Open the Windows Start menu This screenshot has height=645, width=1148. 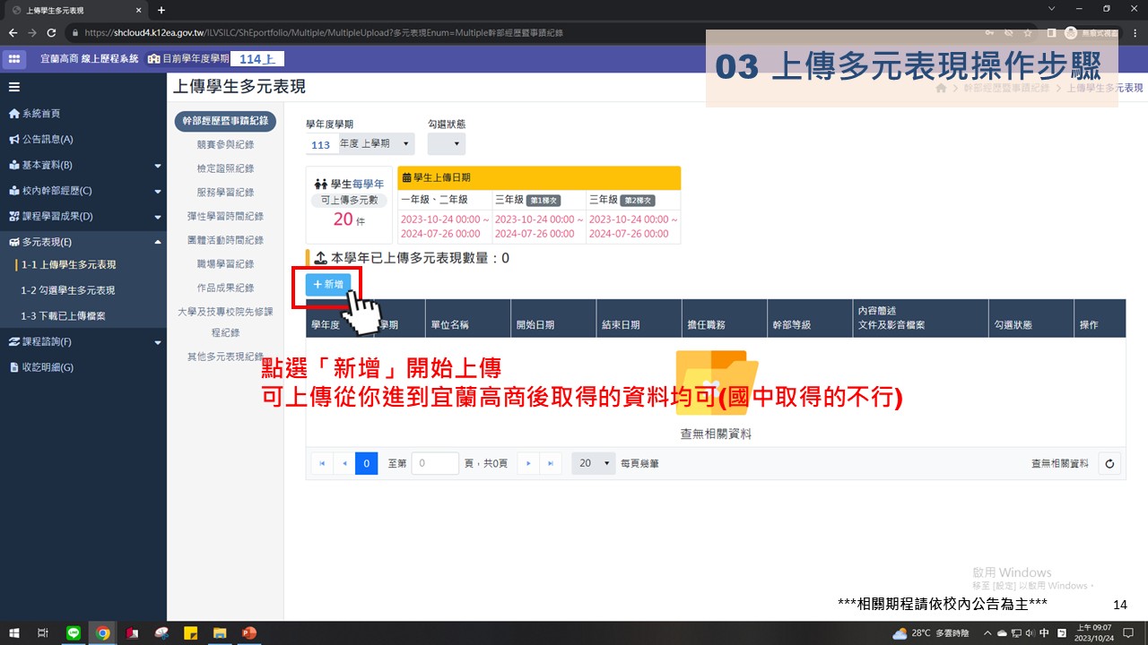click(x=13, y=632)
